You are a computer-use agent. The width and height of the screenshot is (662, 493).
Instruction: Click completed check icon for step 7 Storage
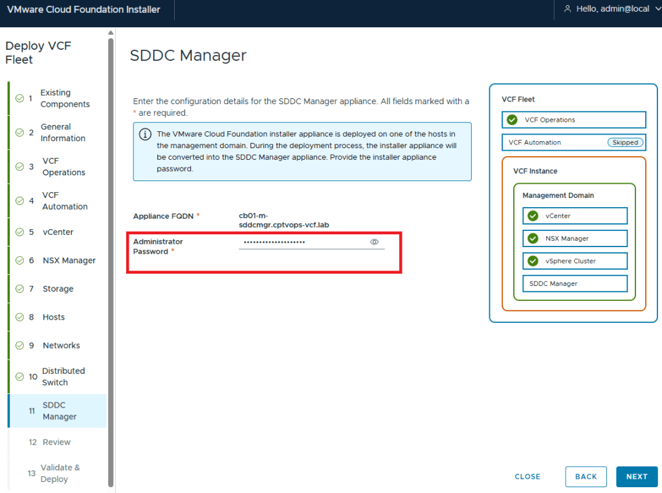[x=20, y=289]
